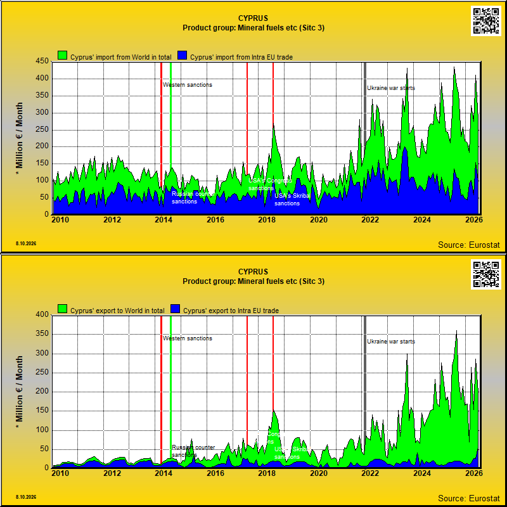Click "Source: Eurostat" under the import chart

(469, 245)
